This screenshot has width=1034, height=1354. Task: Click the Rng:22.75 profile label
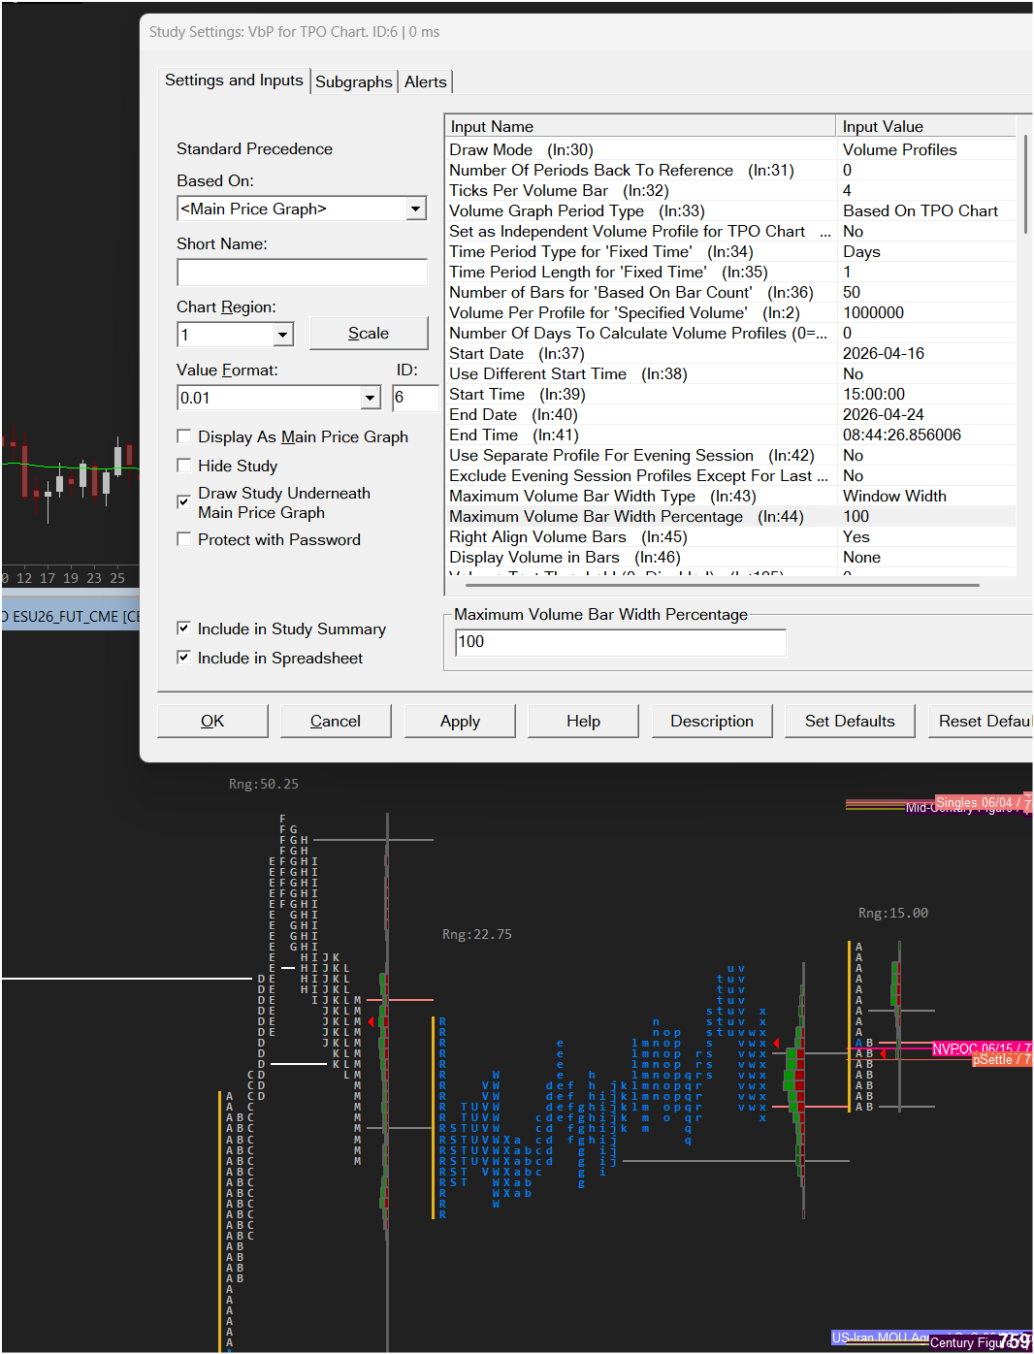[x=477, y=934]
